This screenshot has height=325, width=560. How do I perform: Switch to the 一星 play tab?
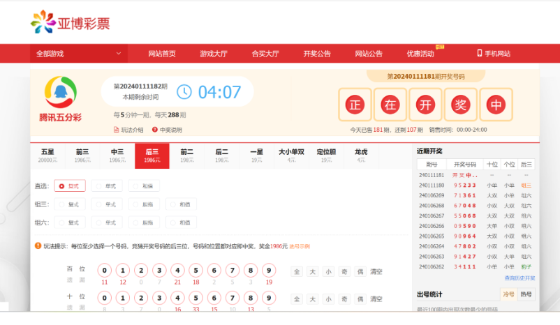[256, 156]
